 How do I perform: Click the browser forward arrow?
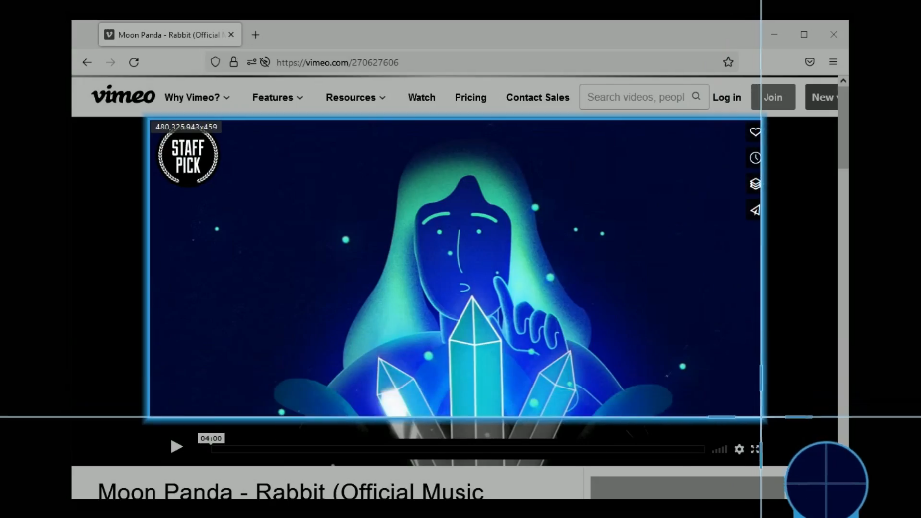click(x=111, y=62)
